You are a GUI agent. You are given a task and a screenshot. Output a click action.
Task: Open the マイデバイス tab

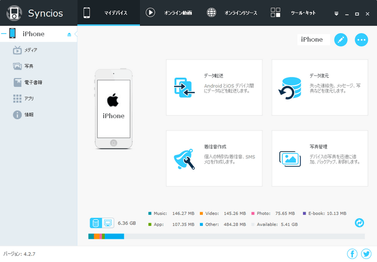click(x=108, y=13)
